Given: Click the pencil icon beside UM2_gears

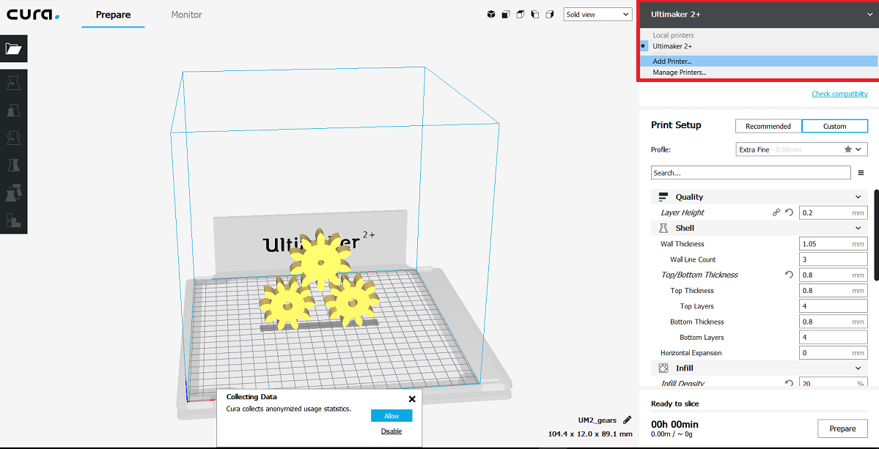Looking at the screenshot, I should [x=628, y=419].
